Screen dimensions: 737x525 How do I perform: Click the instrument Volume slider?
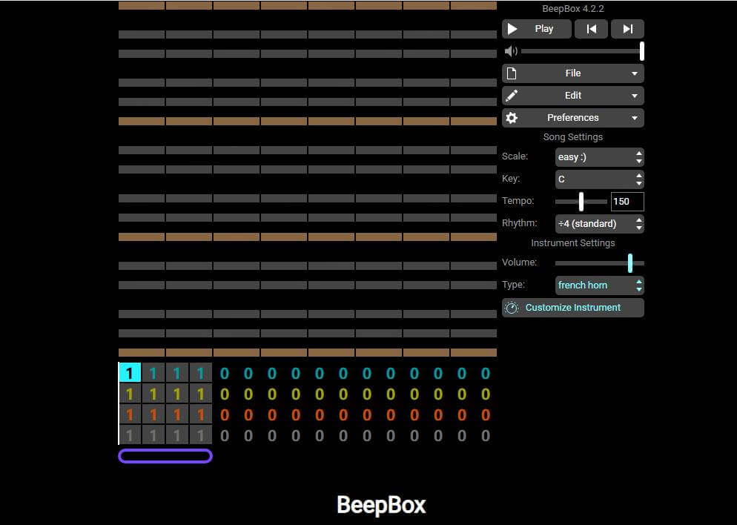coord(630,262)
